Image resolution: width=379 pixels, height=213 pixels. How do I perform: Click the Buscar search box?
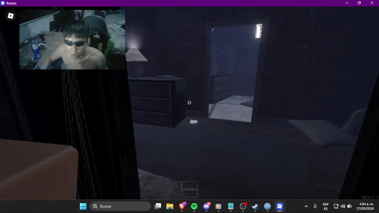[x=121, y=206]
